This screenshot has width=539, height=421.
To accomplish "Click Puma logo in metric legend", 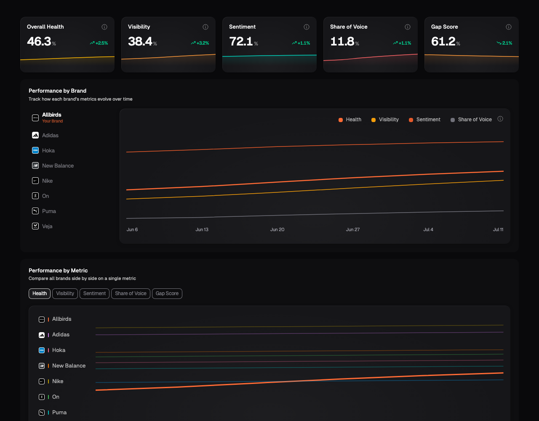I will [x=42, y=413].
